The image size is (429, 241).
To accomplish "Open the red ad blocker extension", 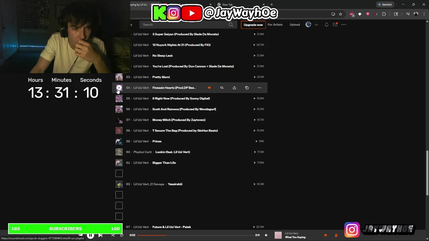I will coord(352,14).
